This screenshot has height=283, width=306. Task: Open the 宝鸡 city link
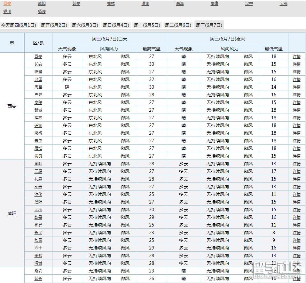(x=283, y=4)
